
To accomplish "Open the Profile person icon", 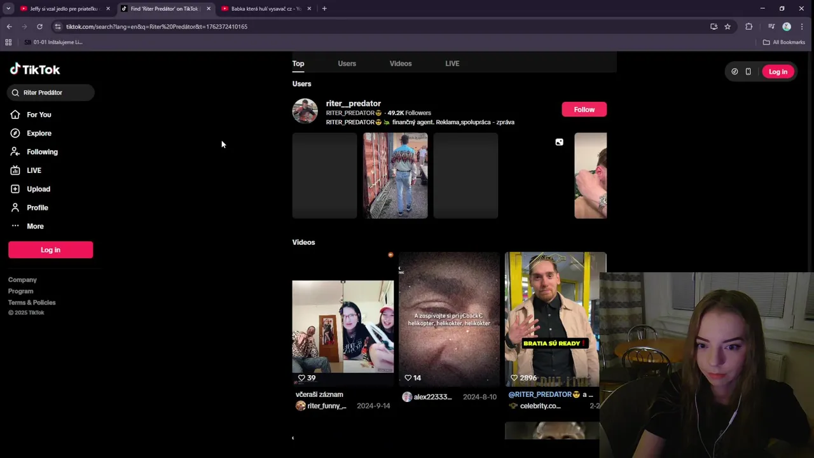I will pyautogui.click(x=15, y=207).
